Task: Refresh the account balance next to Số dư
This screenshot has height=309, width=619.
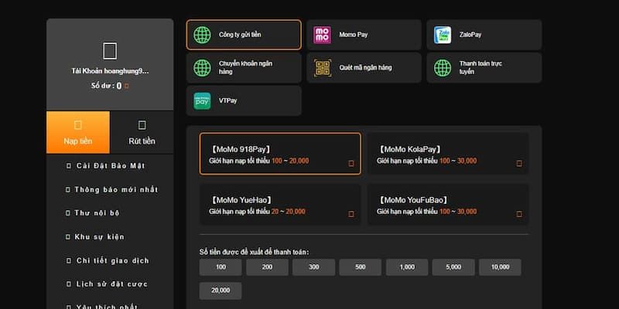Action: [x=127, y=87]
